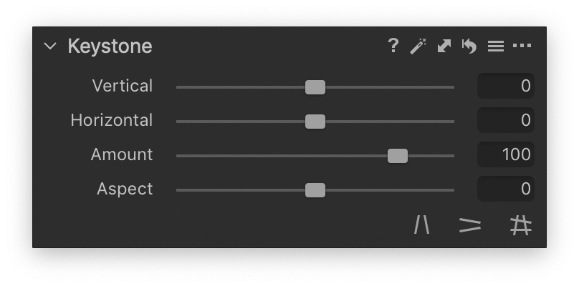579x286 pixels.
Task: Select the combined vertical-horizontal keystone tool
Action: (521, 225)
